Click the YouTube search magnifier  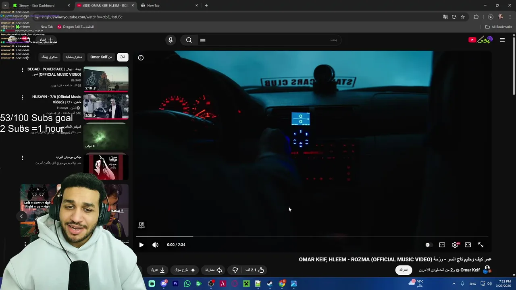pyautogui.click(x=189, y=40)
